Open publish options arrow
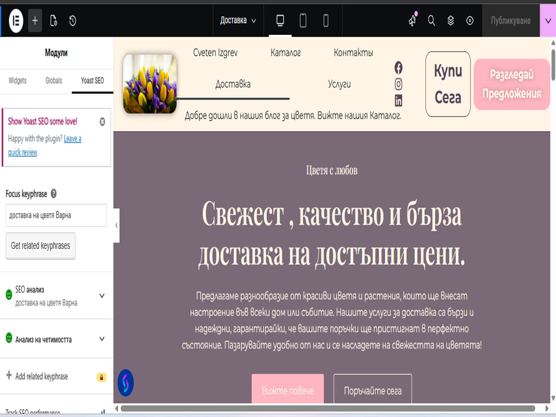This screenshot has width=556, height=417. tap(548, 21)
